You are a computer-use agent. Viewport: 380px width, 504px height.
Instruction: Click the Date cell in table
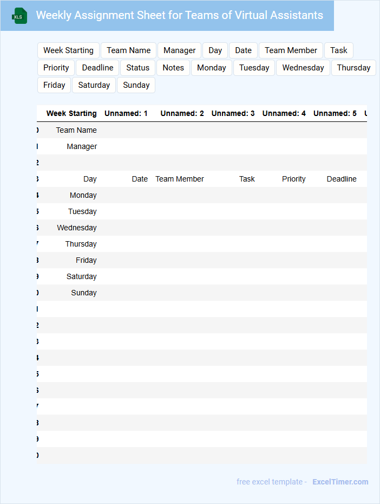(x=140, y=179)
